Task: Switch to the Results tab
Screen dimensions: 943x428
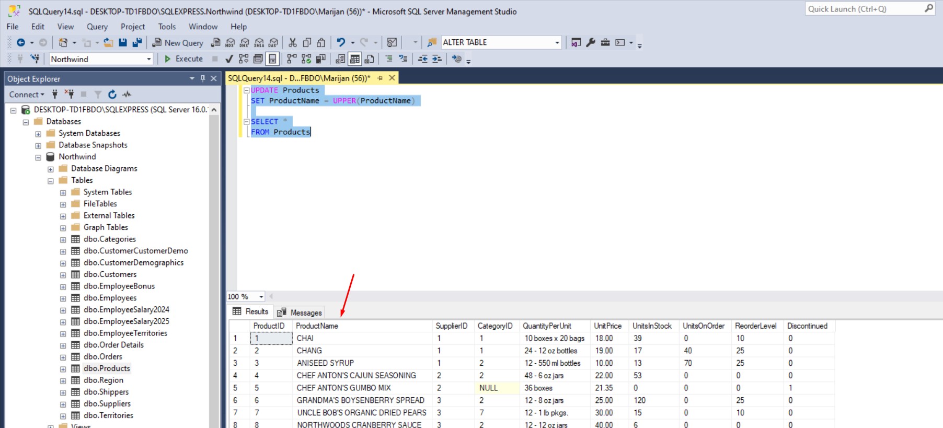Action: pos(250,311)
